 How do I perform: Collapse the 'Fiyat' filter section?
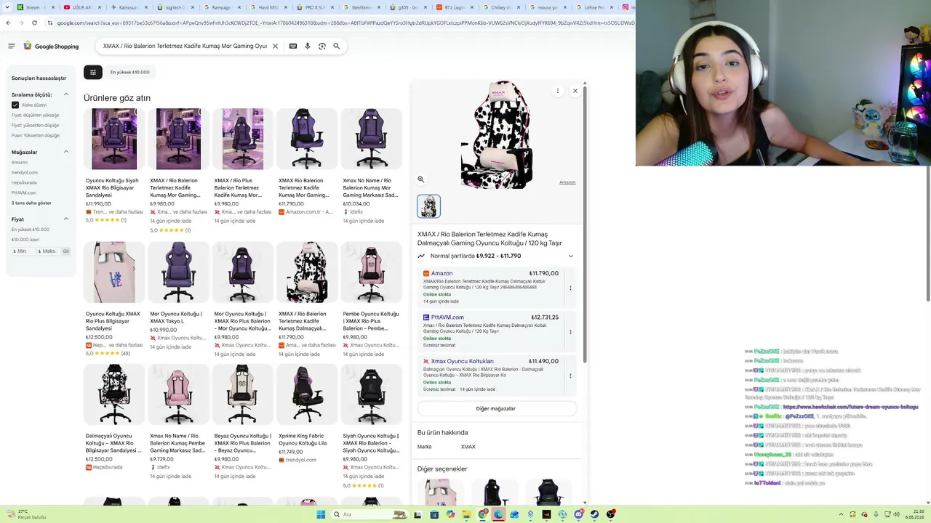pos(66,219)
